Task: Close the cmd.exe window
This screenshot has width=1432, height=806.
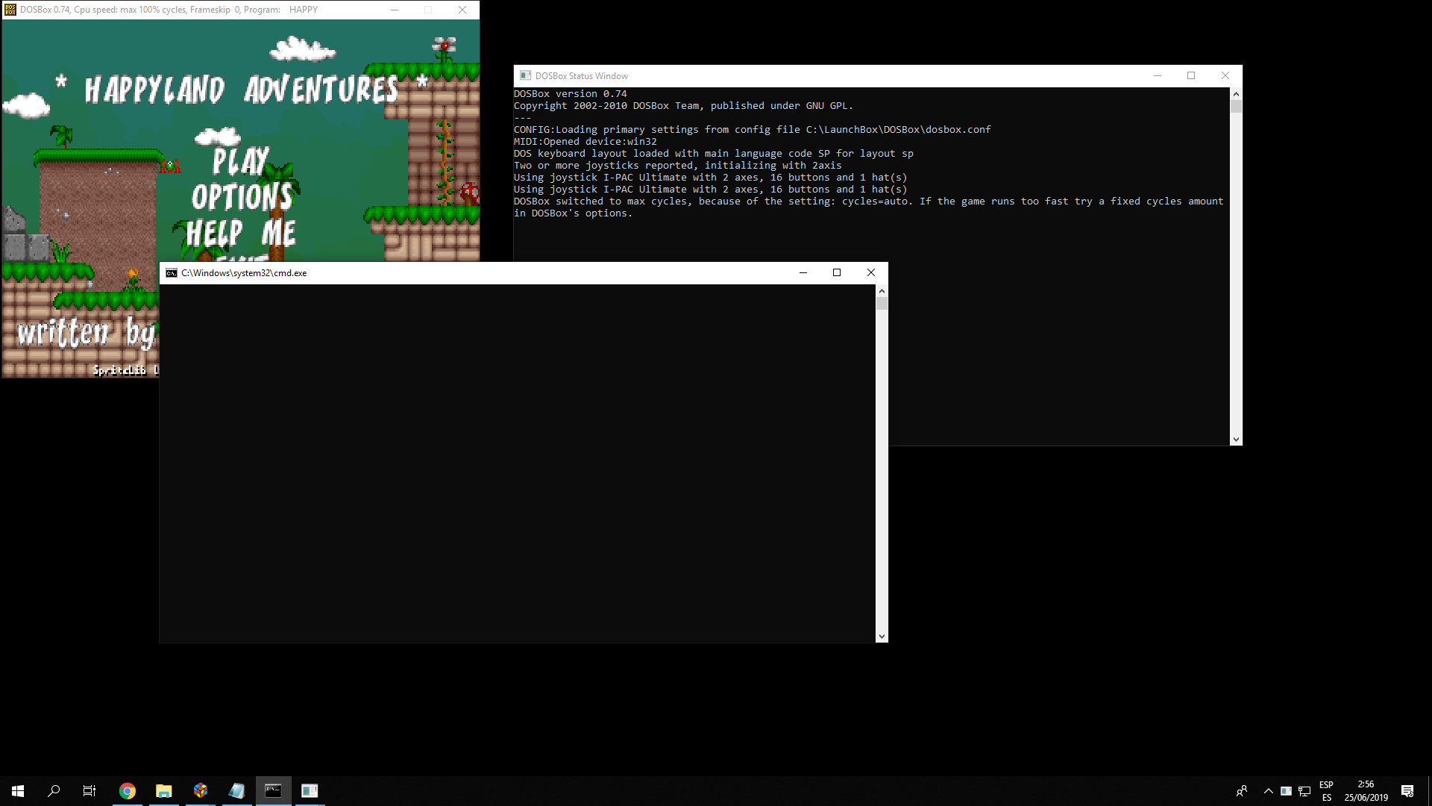Action: click(871, 273)
